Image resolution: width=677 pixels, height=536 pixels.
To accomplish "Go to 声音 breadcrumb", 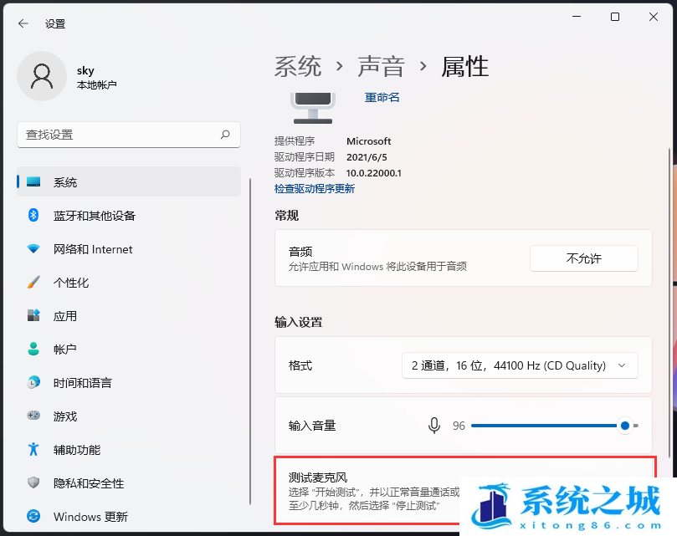I will point(381,67).
